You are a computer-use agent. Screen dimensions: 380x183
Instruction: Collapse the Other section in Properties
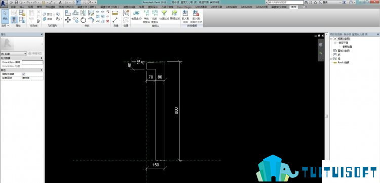click(x=42, y=70)
